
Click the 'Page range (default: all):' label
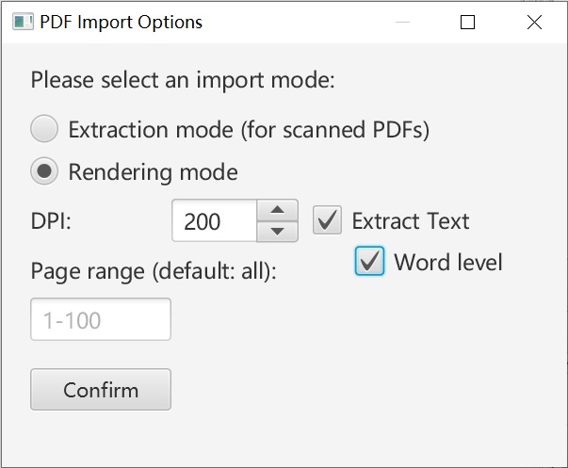[x=154, y=271]
